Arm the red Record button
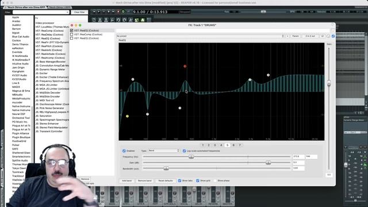Viewport: 368px width, 207px height. coord(118,11)
